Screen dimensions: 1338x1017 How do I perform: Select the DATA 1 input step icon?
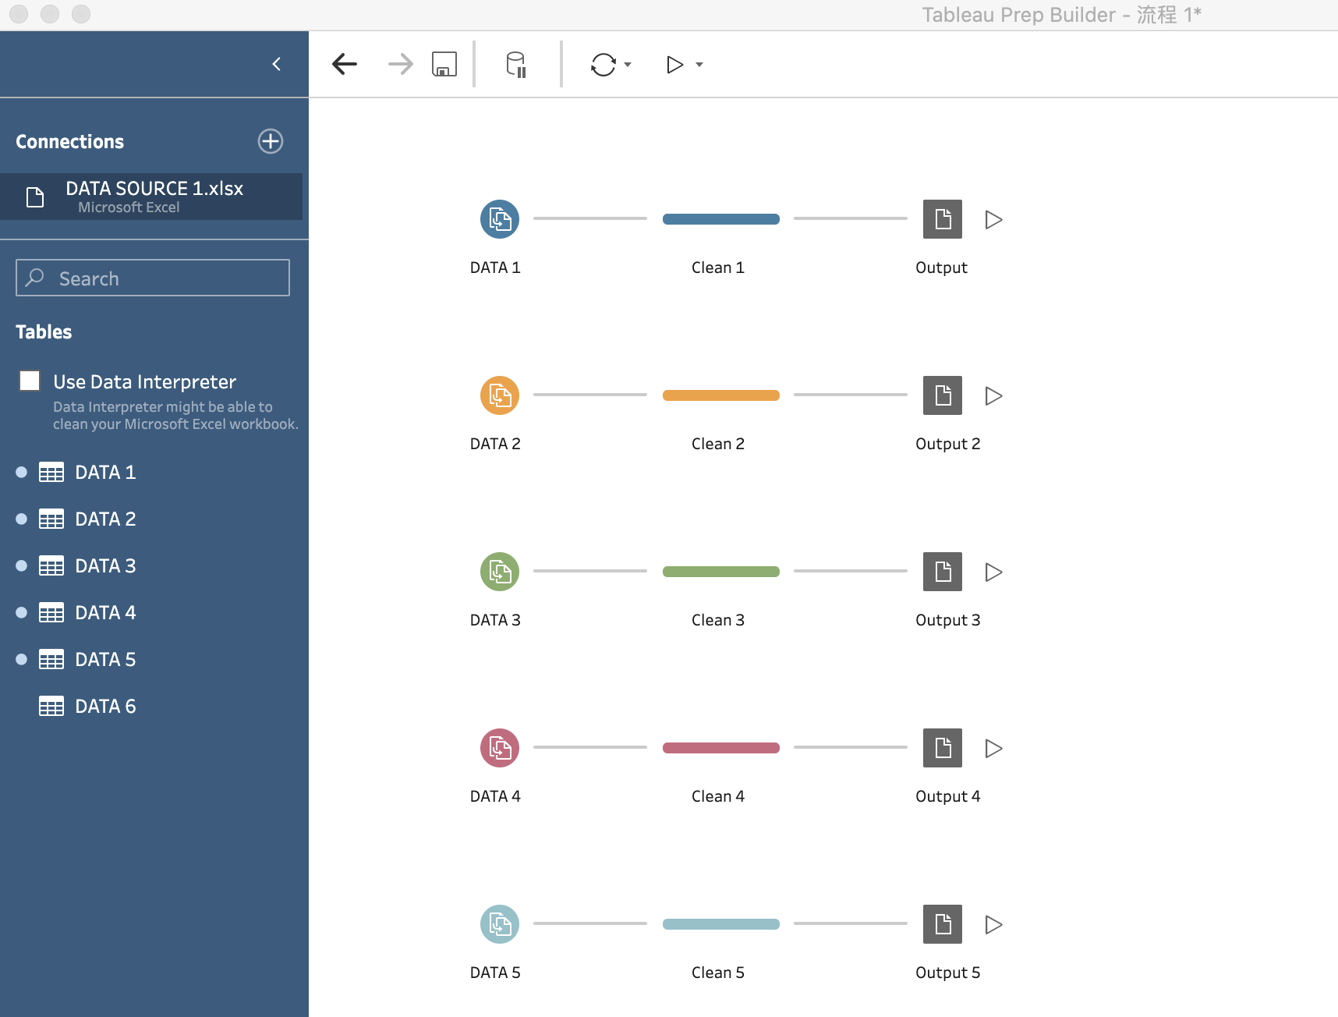[x=499, y=219]
